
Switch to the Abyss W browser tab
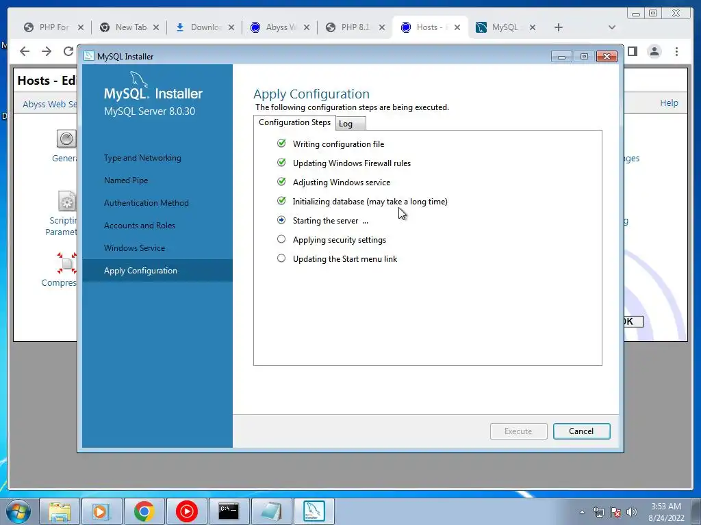coord(280,27)
